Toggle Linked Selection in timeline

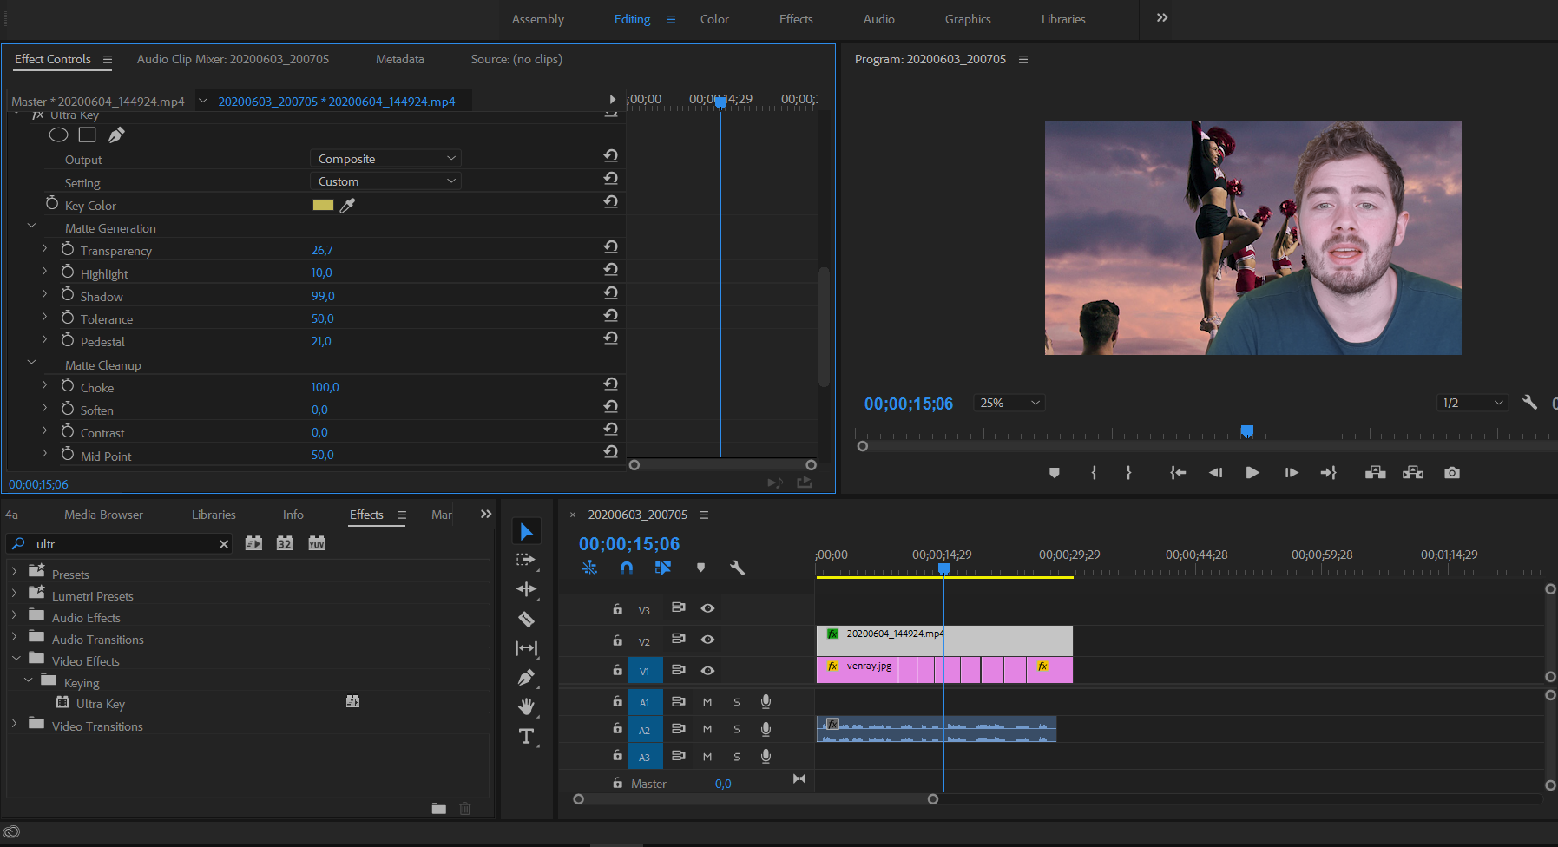(663, 568)
